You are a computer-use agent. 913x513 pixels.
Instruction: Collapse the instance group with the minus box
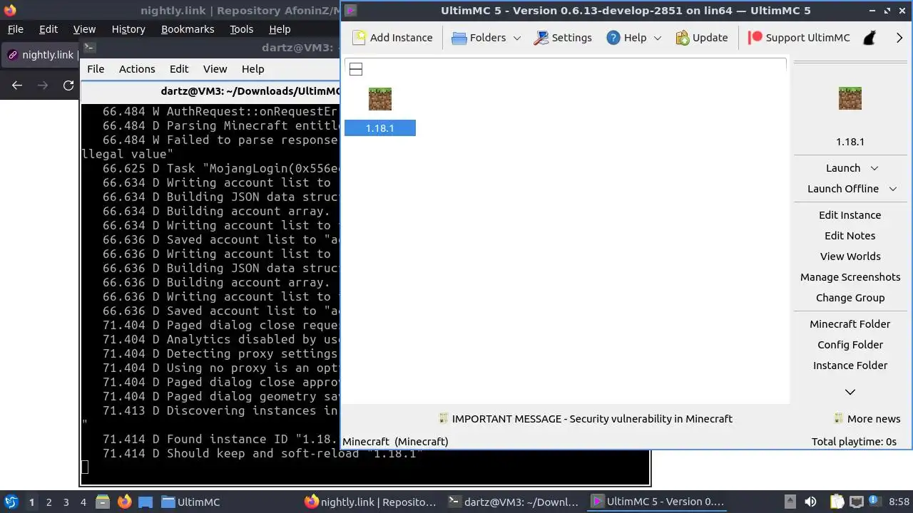click(356, 69)
